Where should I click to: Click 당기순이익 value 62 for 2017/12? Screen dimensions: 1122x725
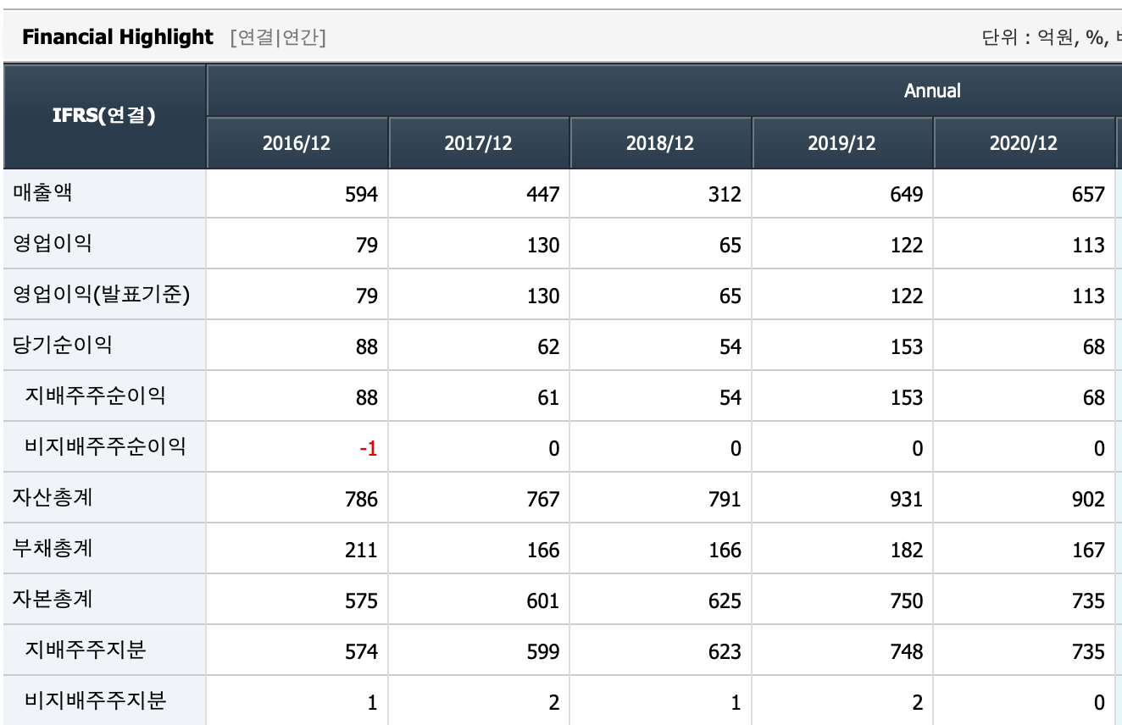pyautogui.click(x=549, y=347)
